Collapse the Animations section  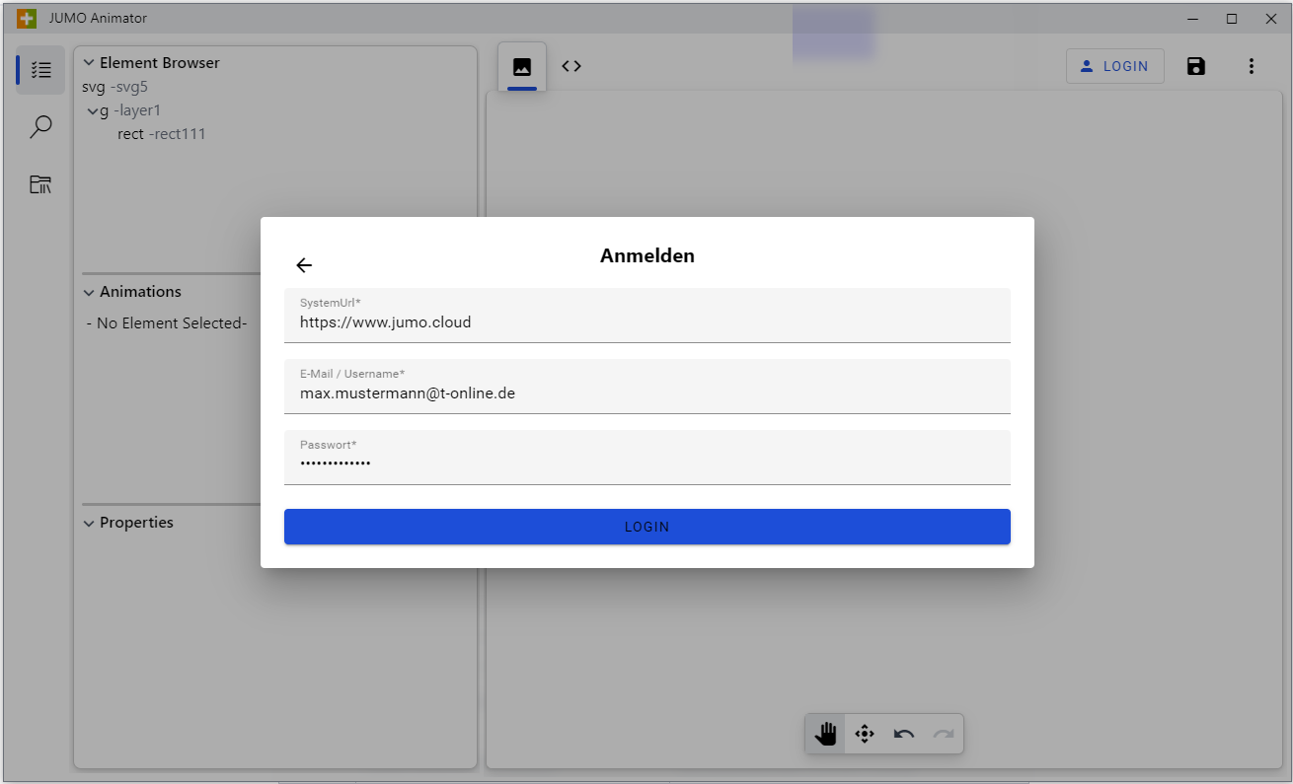pyautogui.click(x=89, y=292)
